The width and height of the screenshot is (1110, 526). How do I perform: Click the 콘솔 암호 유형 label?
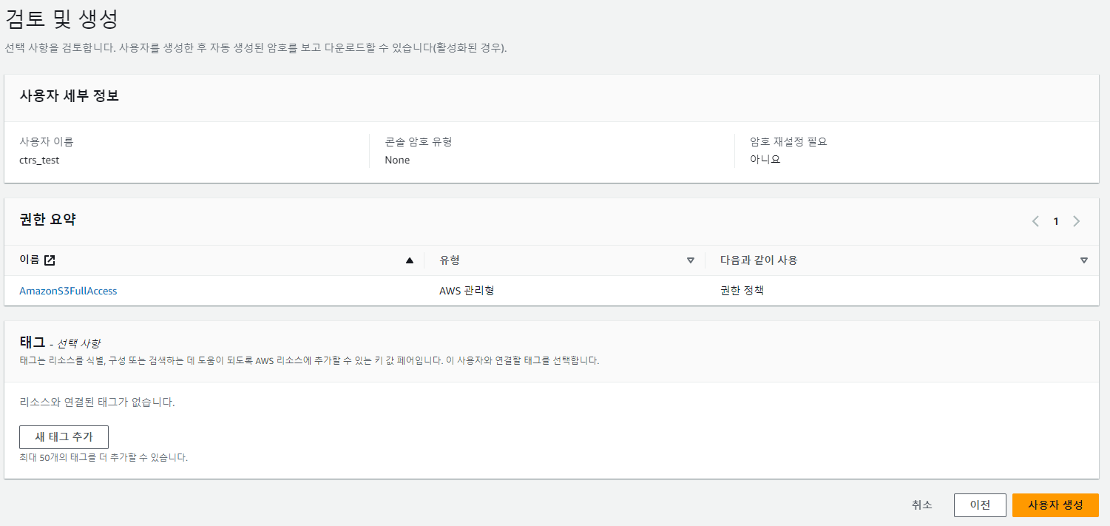[419, 141]
